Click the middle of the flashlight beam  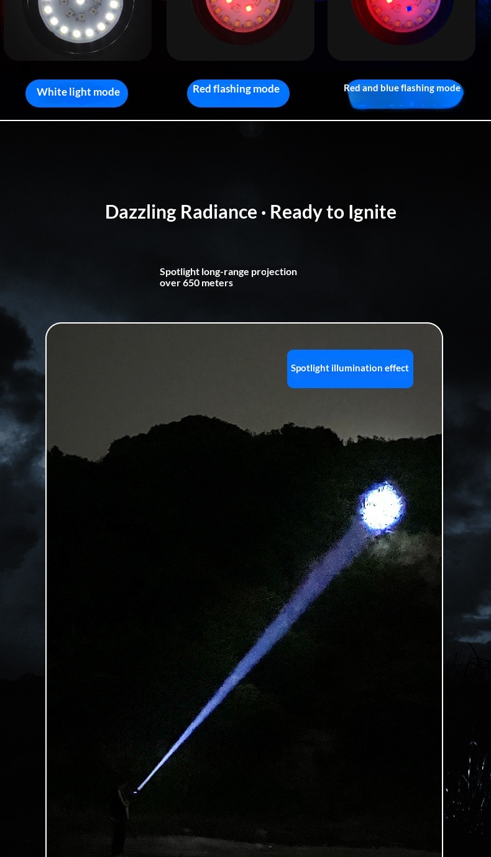point(261,652)
